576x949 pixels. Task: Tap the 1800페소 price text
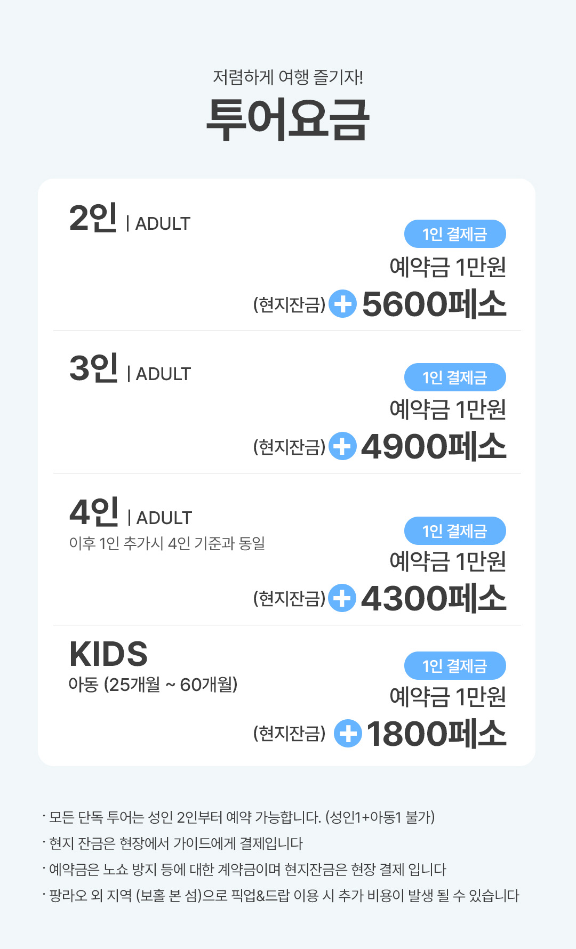pyautogui.click(x=436, y=734)
